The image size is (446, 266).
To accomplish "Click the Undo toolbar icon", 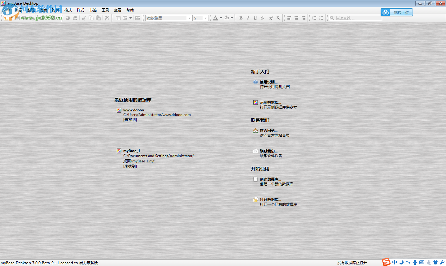I will [68, 18].
